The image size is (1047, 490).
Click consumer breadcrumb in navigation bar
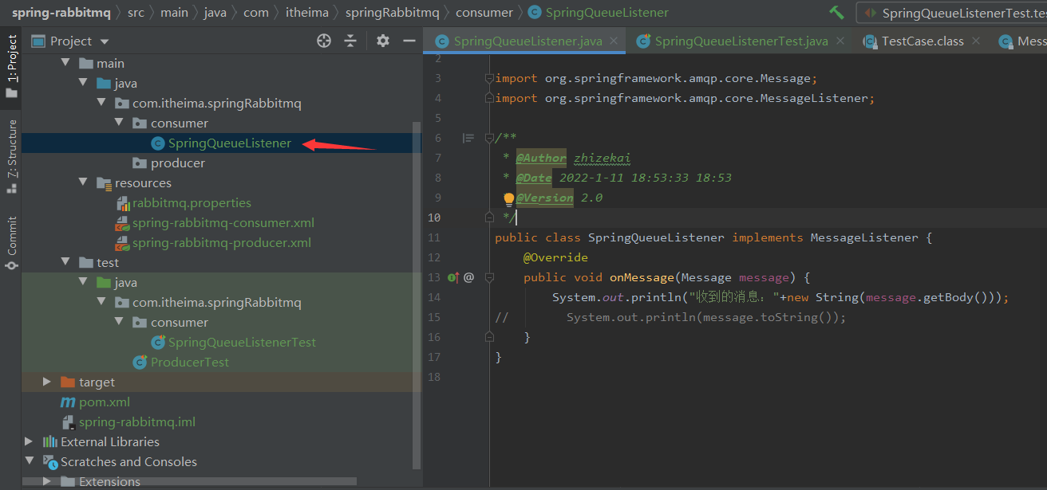(484, 13)
